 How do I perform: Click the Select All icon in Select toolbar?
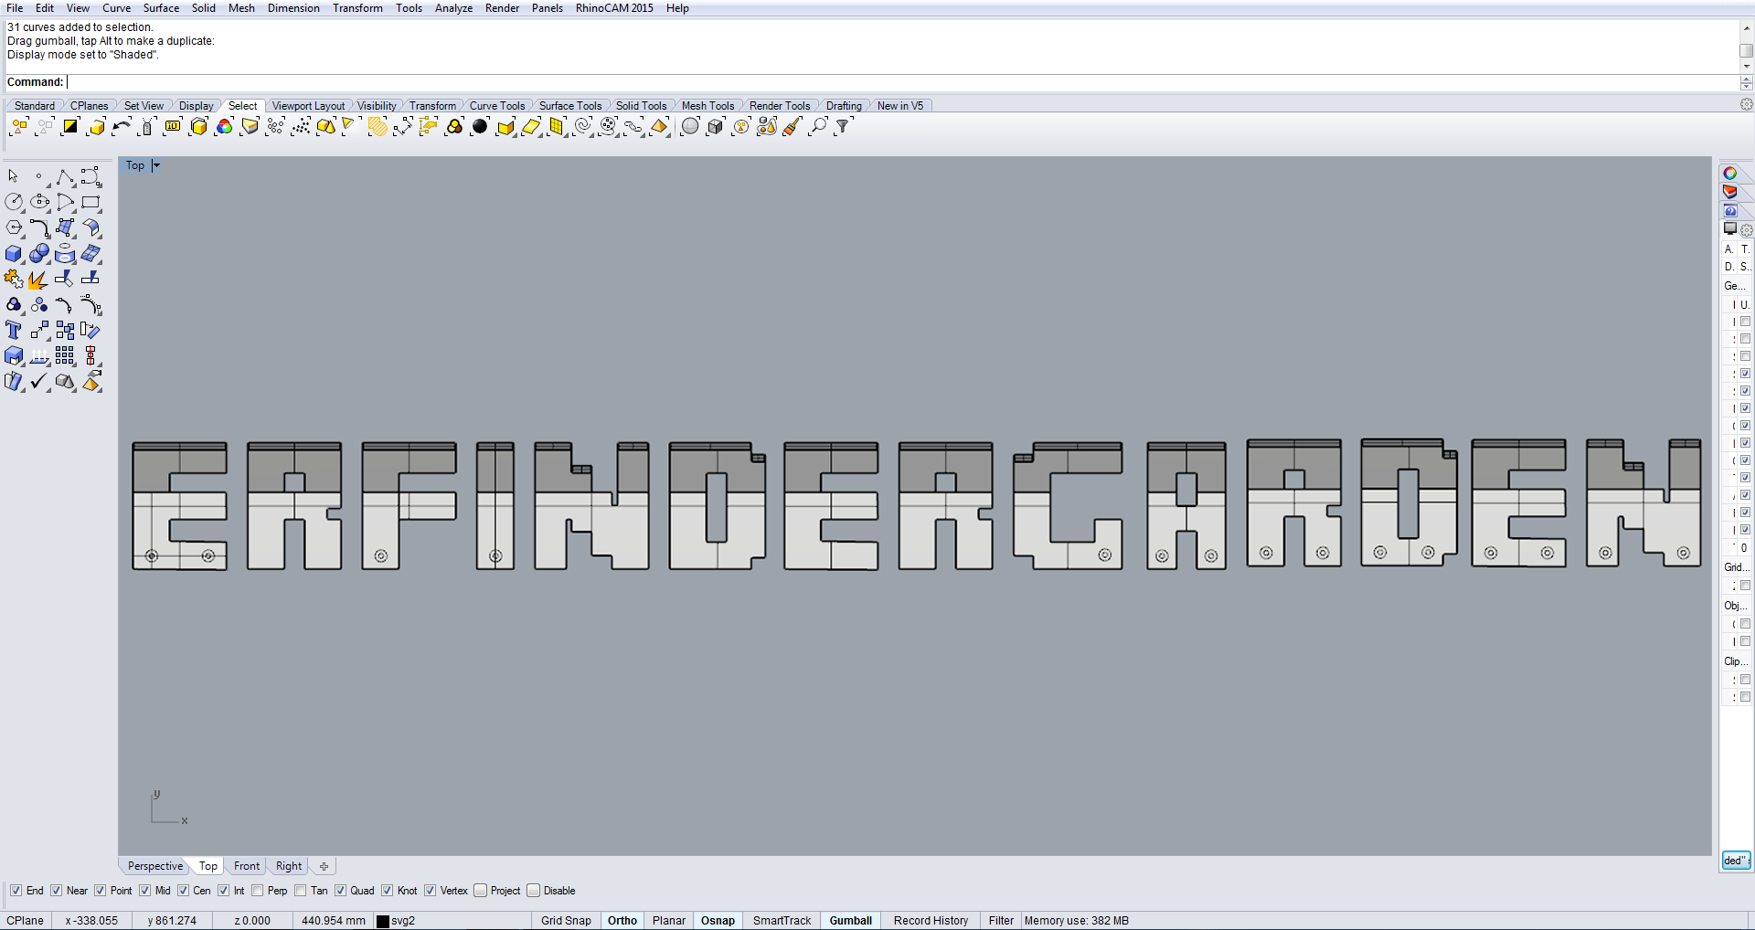pos(19,127)
